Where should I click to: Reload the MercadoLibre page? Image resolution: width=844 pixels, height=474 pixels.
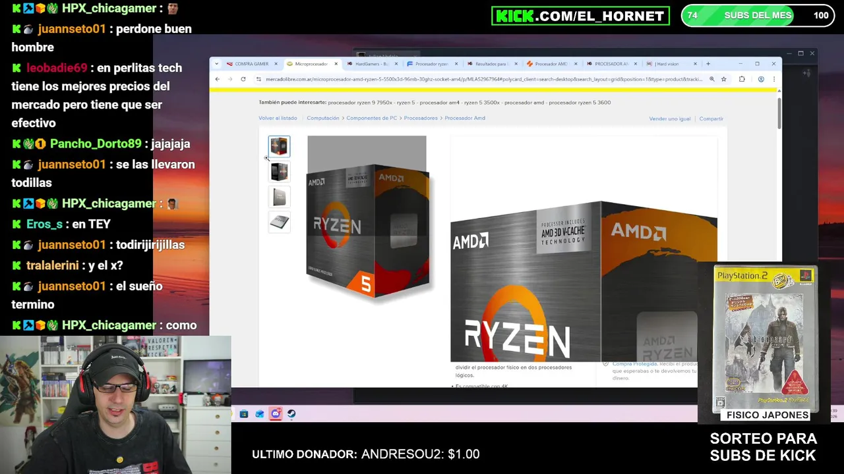pyautogui.click(x=243, y=79)
